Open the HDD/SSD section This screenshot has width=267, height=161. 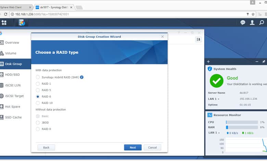tap(12, 75)
